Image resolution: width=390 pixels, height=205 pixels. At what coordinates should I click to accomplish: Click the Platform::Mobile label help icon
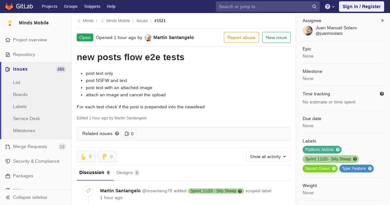tap(338, 150)
